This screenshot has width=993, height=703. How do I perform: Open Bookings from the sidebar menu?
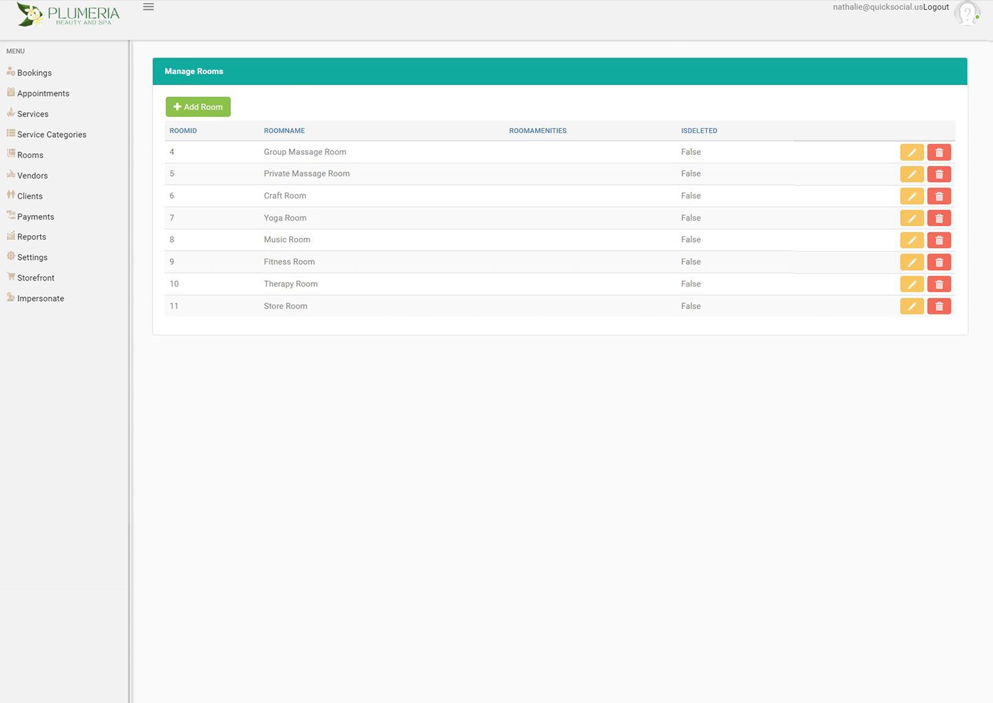pos(34,73)
